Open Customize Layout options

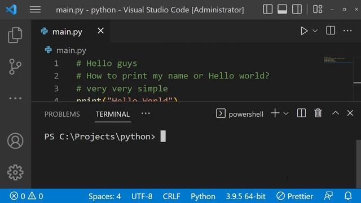pos(318,10)
